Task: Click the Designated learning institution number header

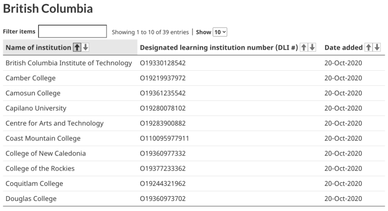Action: pyautogui.click(x=219, y=47)
